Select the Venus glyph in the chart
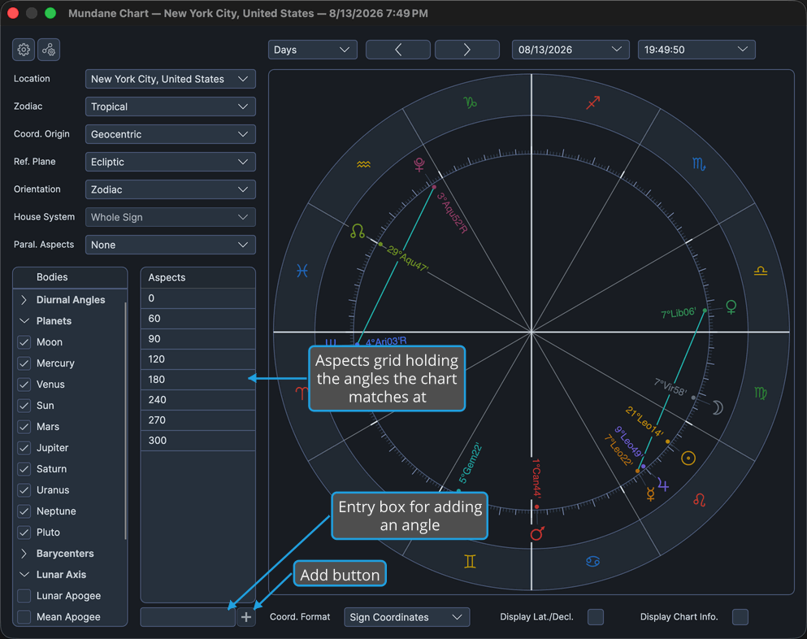This screenshot has height=639, width=807. (731, 307)
